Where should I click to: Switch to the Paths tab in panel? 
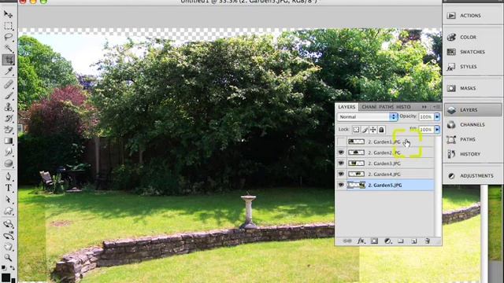pos(386,107)
